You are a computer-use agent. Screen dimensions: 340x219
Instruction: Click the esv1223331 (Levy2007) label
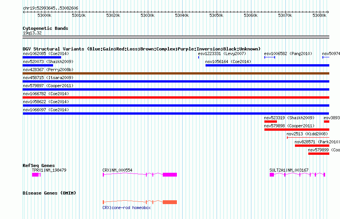click(x=222, y=54)
